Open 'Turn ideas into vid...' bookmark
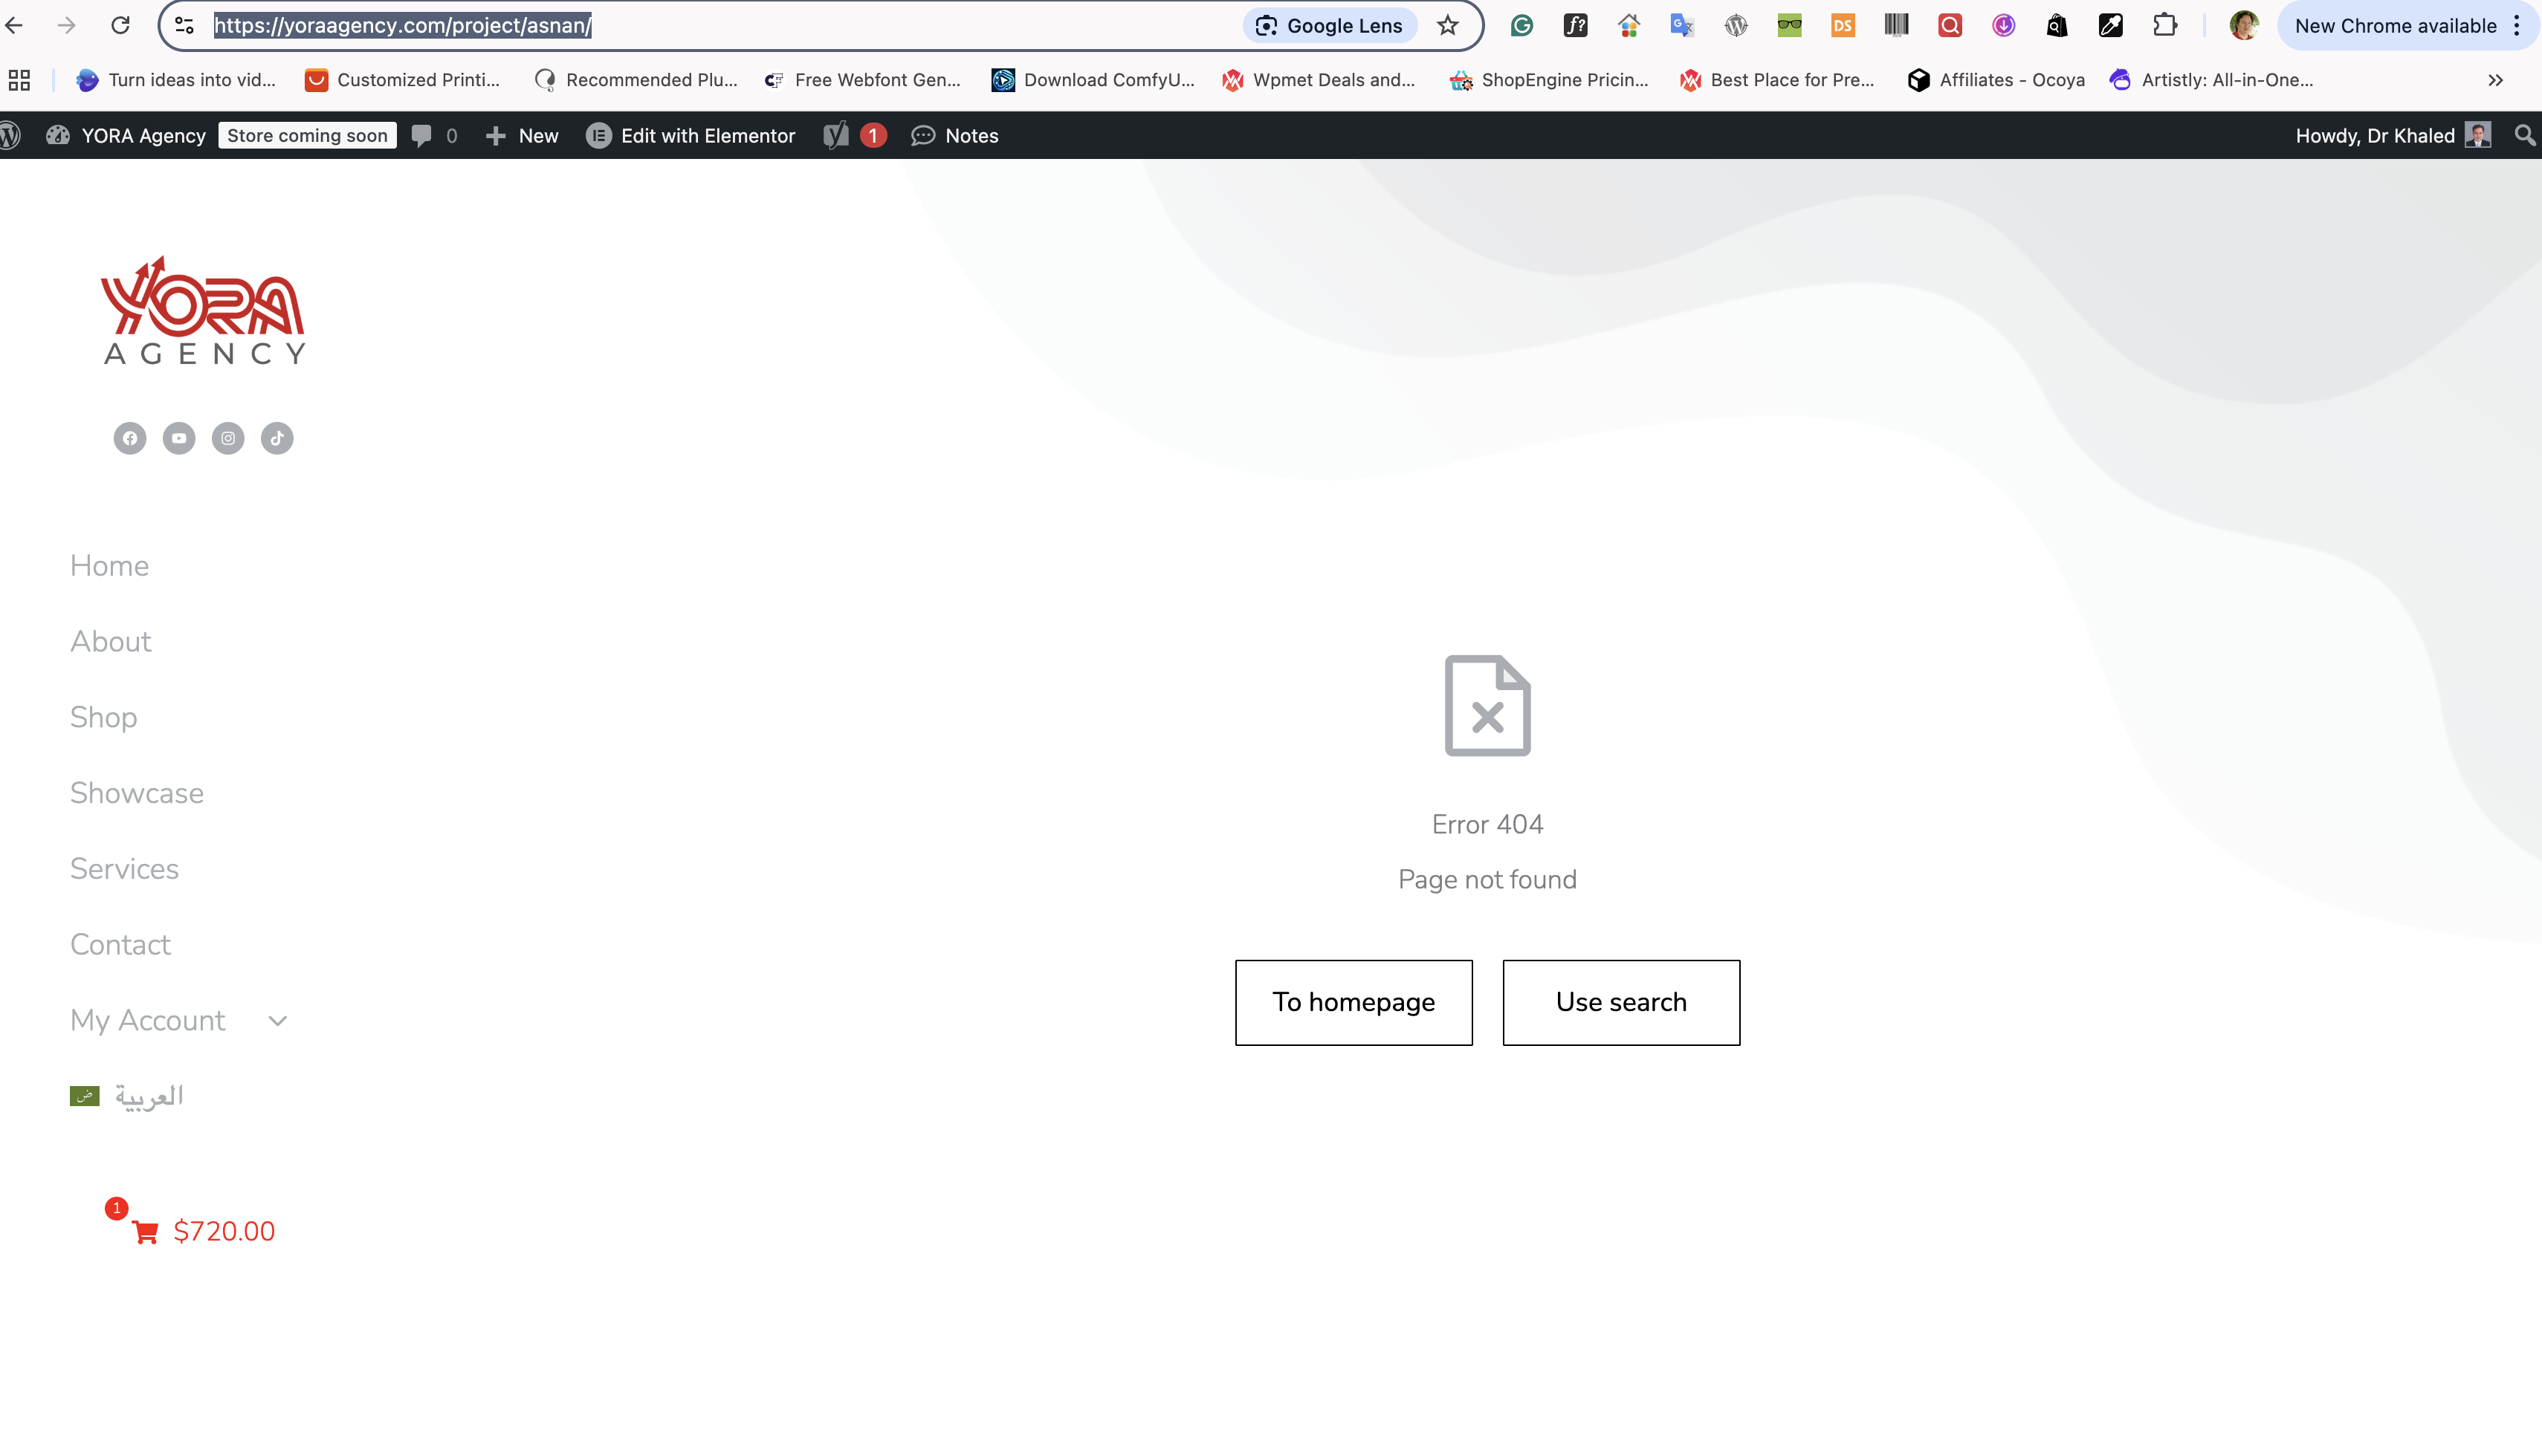Viewport: 2542px width, 1456px height. pos(176,80)
